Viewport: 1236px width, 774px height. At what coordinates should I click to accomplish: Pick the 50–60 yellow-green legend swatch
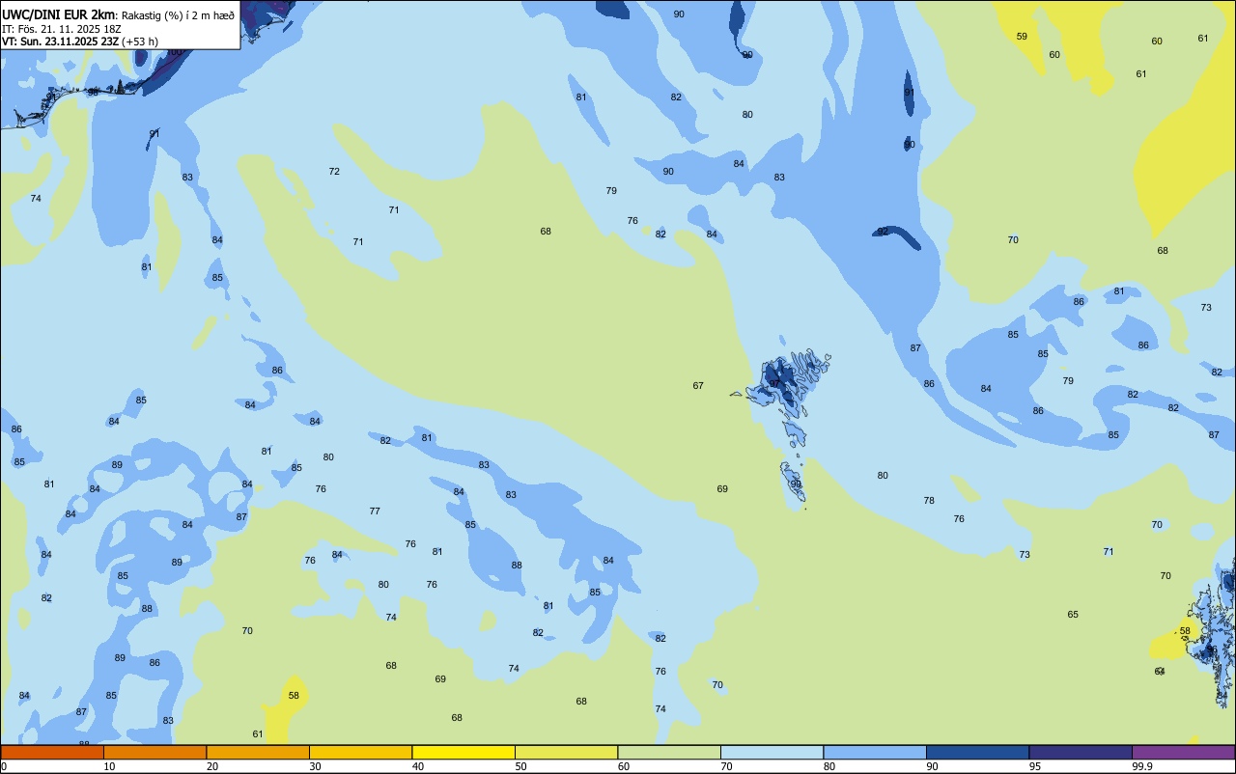coord(566,752)
